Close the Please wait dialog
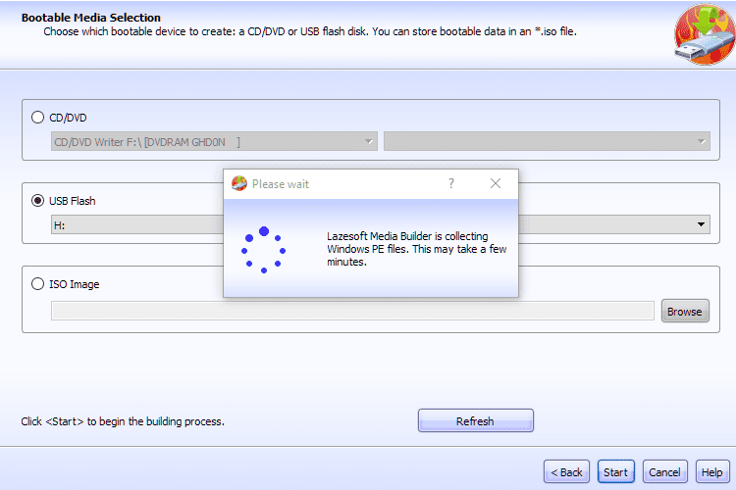Image resolution: width=736 pixels, height=490 pixels. (496, 183)
